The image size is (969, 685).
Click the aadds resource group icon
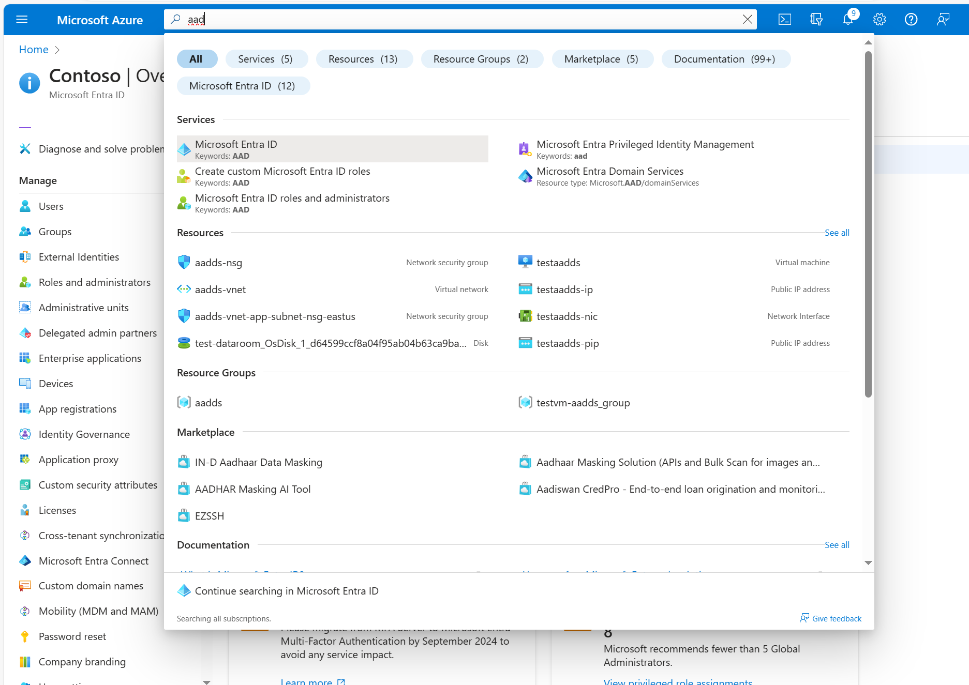tap(184, 402)
